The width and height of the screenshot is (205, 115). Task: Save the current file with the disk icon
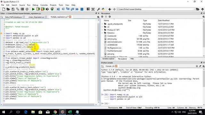pyautogui.click(x=13, y=9)
